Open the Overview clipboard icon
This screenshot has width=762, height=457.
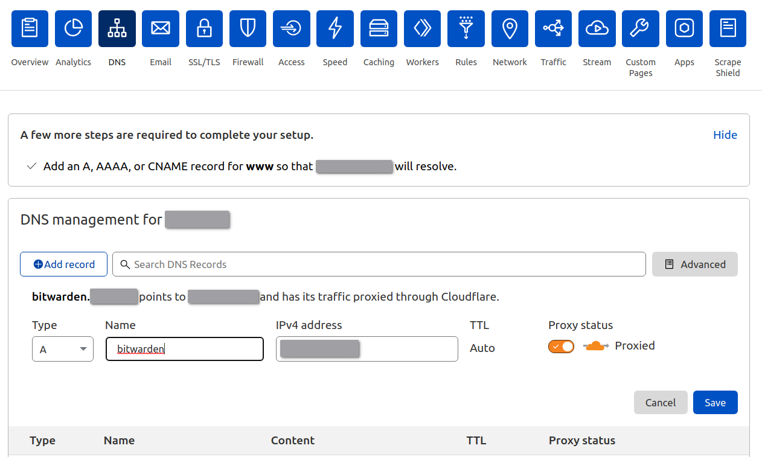click(x=30, y=28)
